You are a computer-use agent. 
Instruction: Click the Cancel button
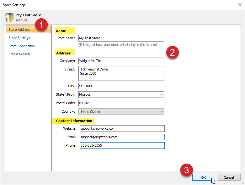pos(229,177)
